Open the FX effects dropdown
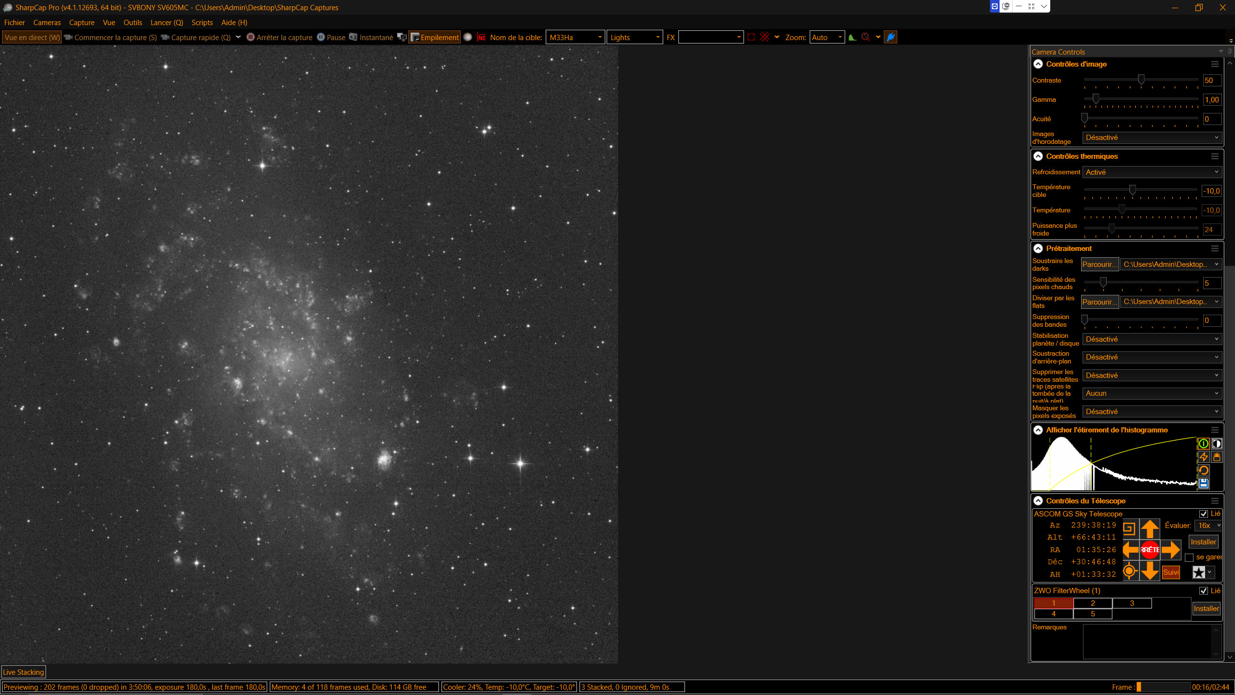Screen dimensions: 1235x695 coord(711,37)
